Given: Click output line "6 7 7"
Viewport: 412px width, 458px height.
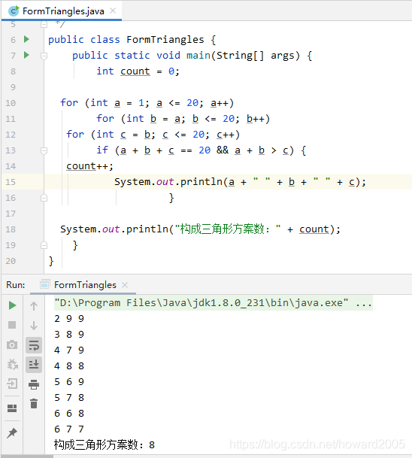Looking at the screenshot, I should coord(69,429).
